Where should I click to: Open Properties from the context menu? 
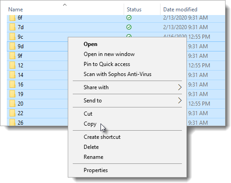click(95, 170)
